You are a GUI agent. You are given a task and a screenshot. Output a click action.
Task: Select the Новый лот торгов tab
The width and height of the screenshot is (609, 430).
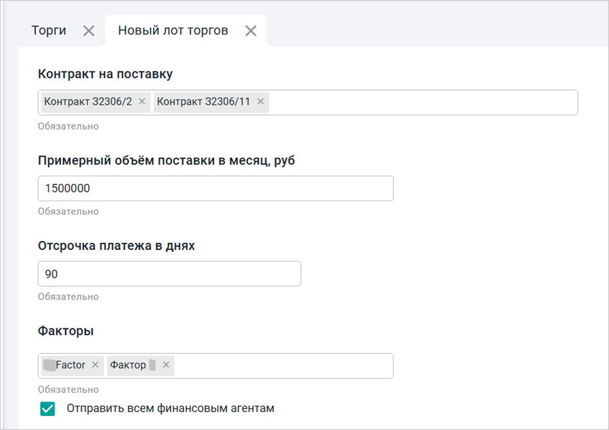point(173,31)
